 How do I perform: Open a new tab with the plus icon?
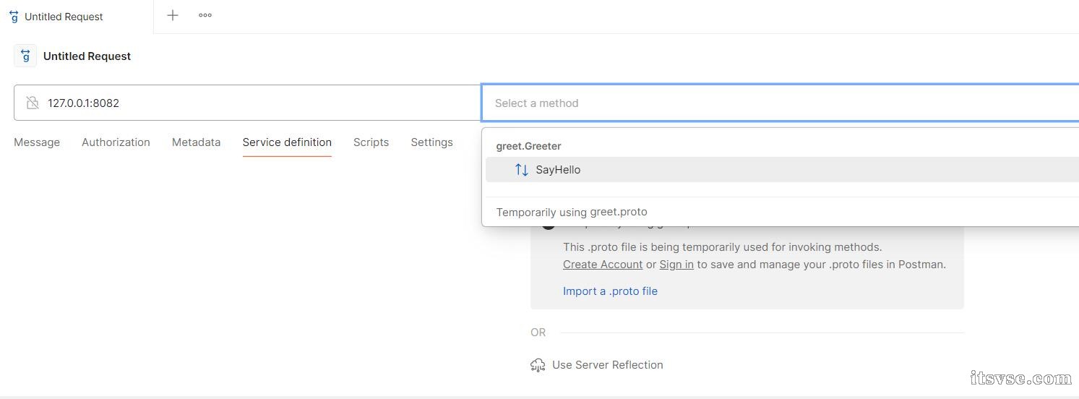[x=173, y=15]
